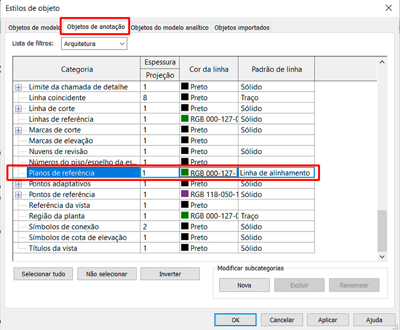This screenshot has width=400, height=330.
Task: Select the Objetos de anotação tab
Action: point(96,27)
